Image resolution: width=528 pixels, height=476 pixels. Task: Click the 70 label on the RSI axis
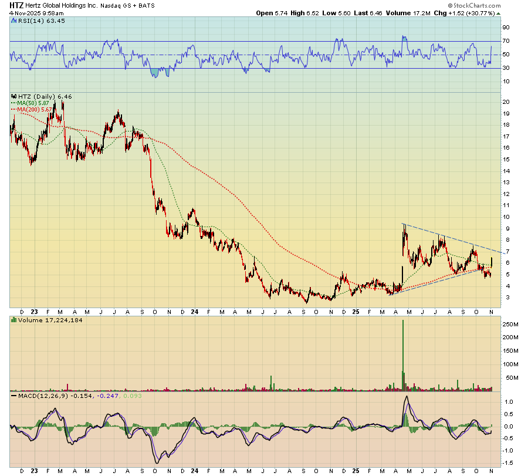506,40
